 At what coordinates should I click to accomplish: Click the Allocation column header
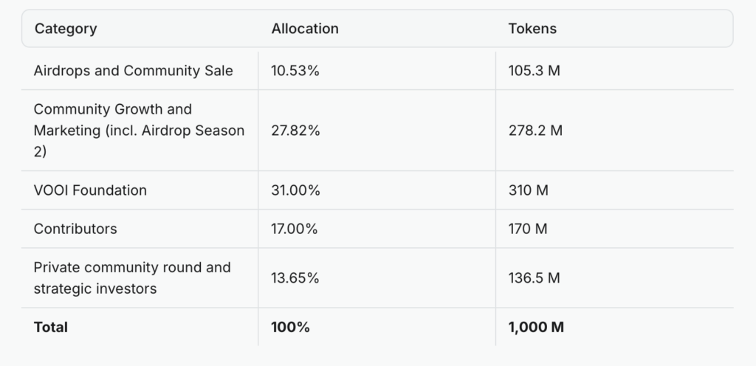pyautogui.click(x=305, y=29)
